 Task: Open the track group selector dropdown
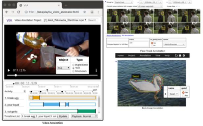(x=180, y=2)
